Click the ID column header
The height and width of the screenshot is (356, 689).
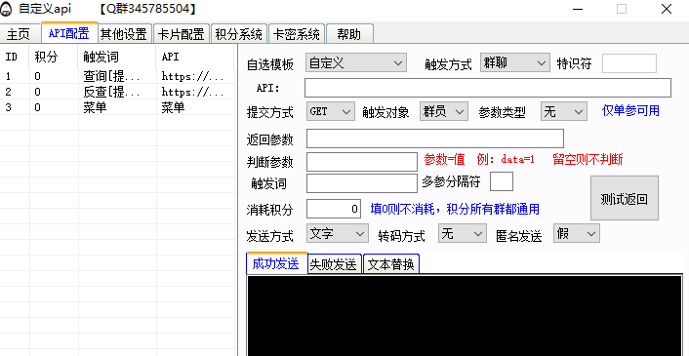(15, 57)
